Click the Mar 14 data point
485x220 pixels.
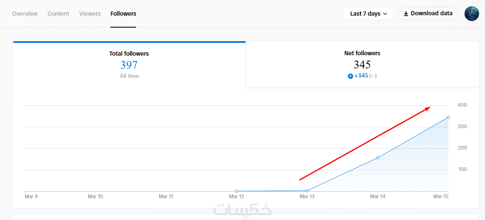click(x=378, y=157)
